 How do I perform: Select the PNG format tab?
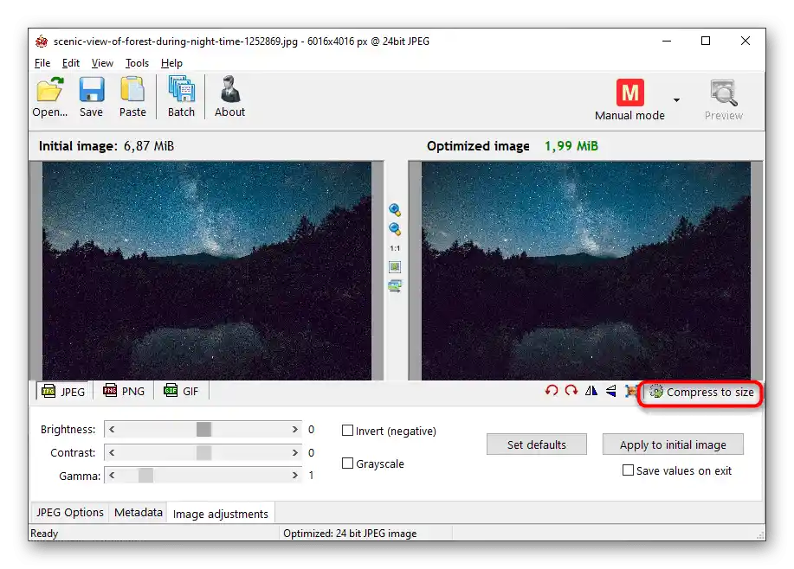[124, 391]
